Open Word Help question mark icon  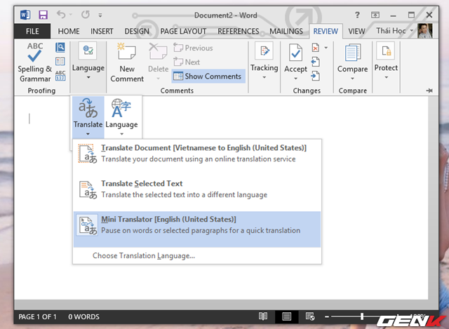tap(357, 15)
